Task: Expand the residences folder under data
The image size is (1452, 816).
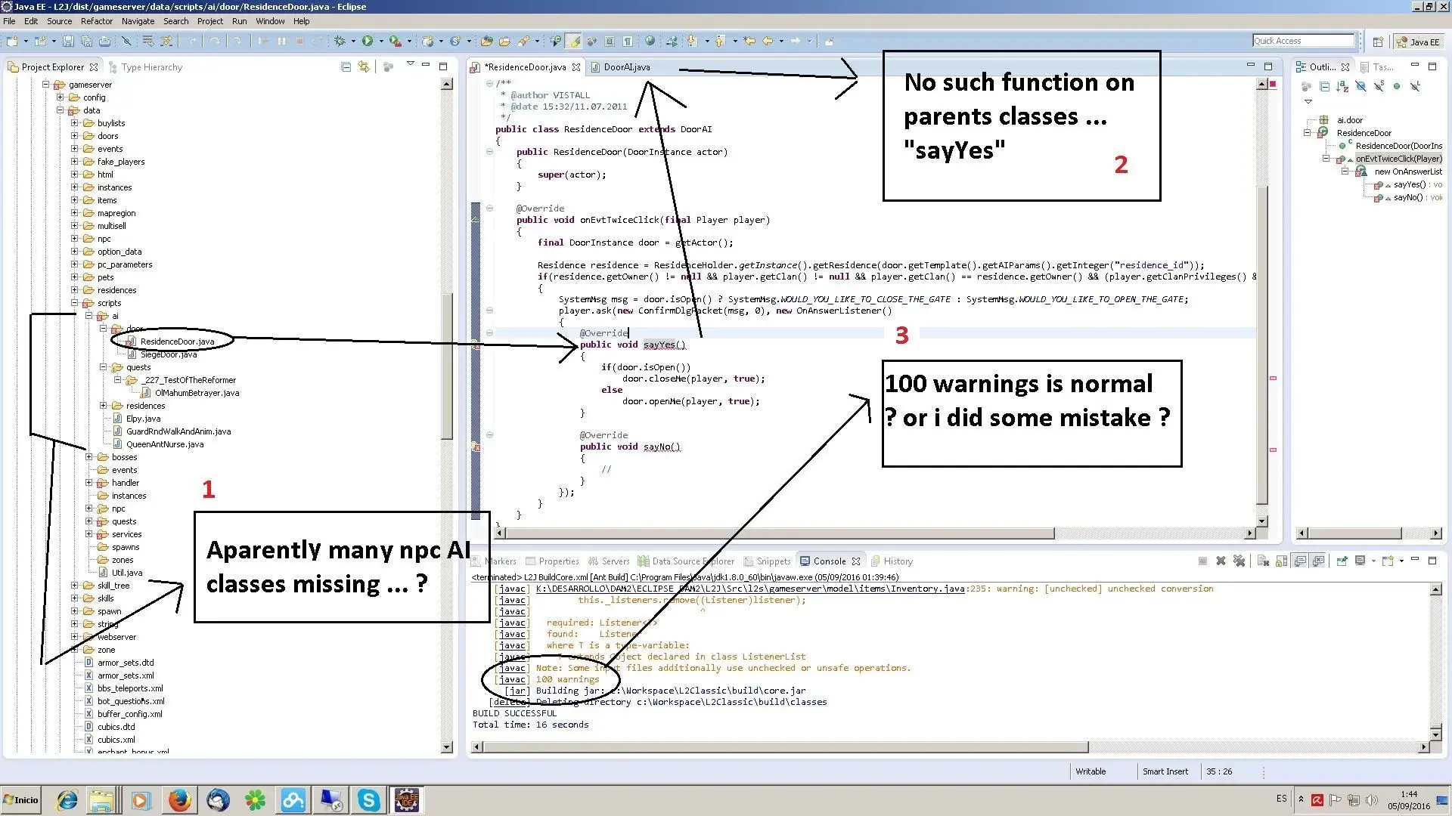Action: [x=74, y=290]
